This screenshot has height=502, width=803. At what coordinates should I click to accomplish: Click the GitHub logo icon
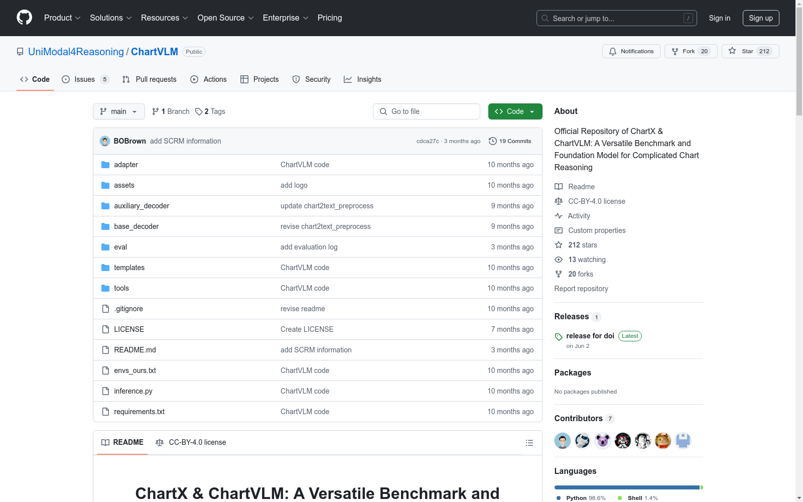(24, 18)
